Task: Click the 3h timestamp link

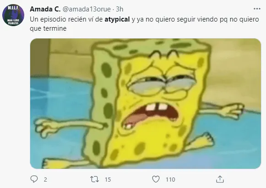Action: [x=119, y=9]
